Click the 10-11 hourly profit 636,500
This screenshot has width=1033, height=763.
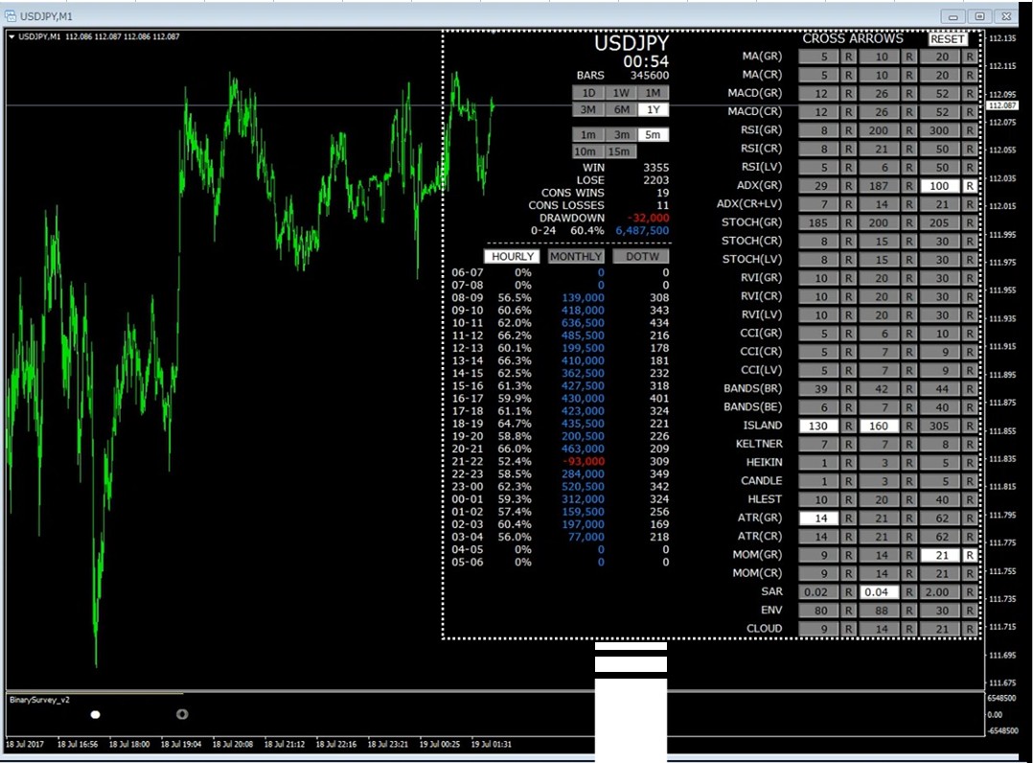pos(583,323)
